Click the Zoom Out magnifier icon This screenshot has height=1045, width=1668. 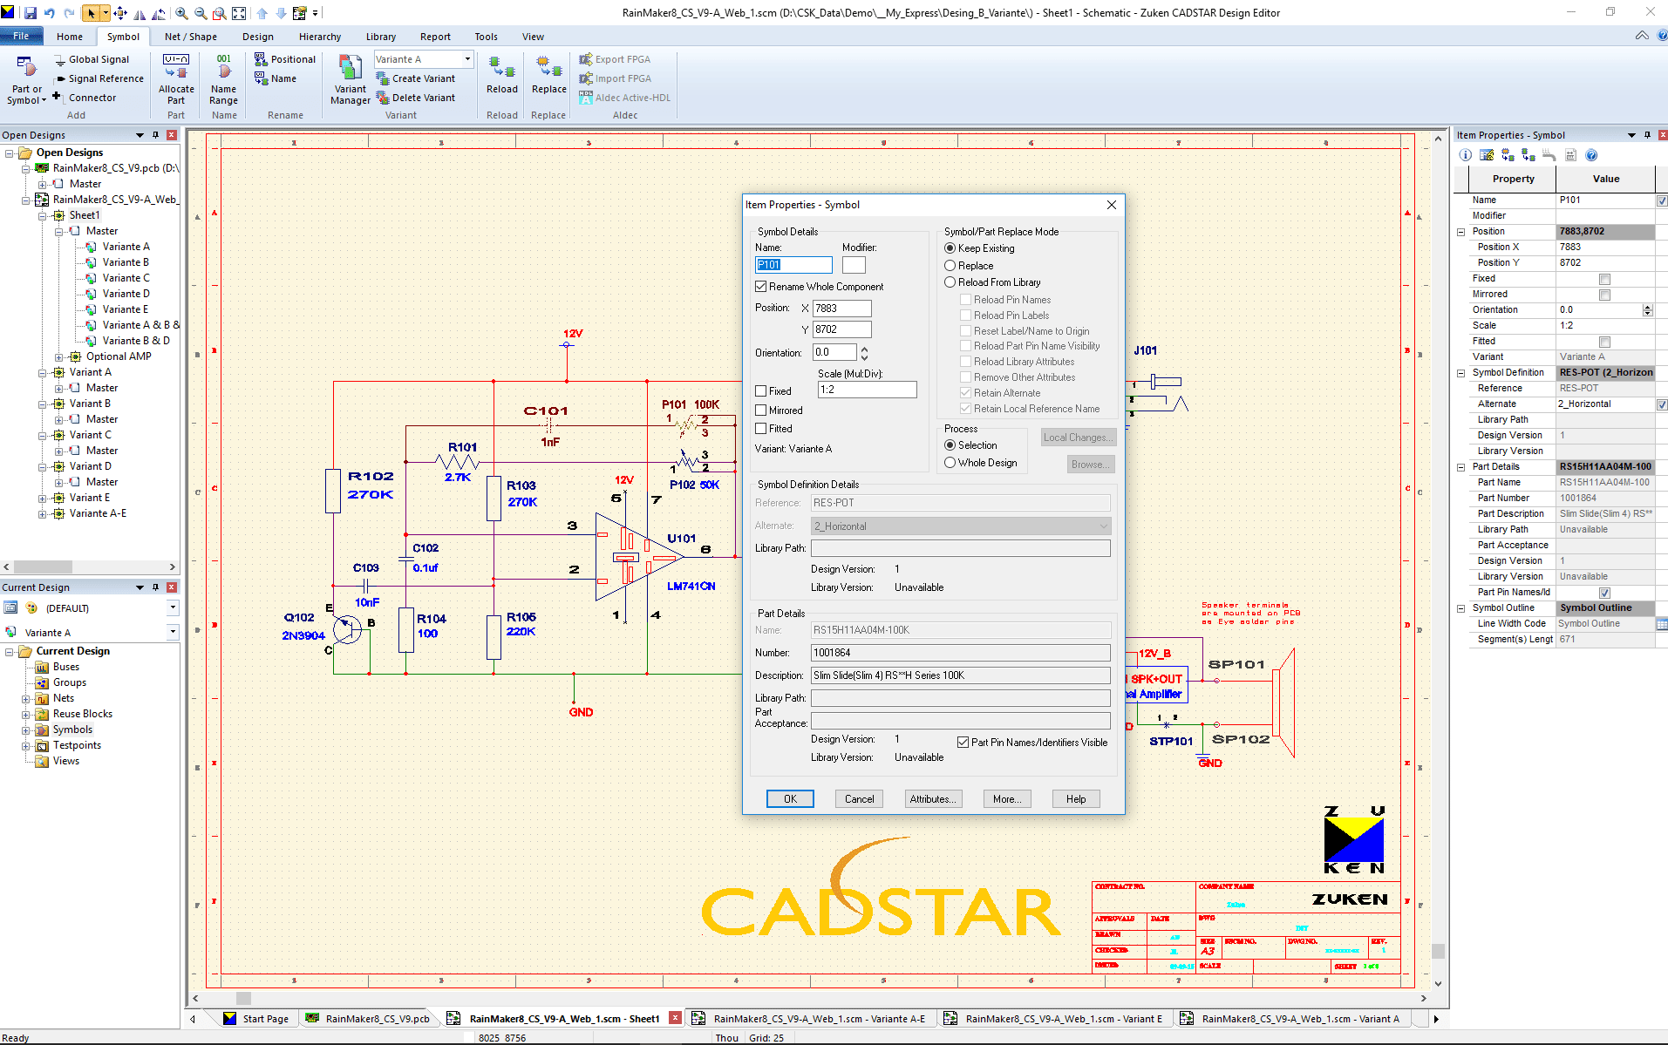201,13
